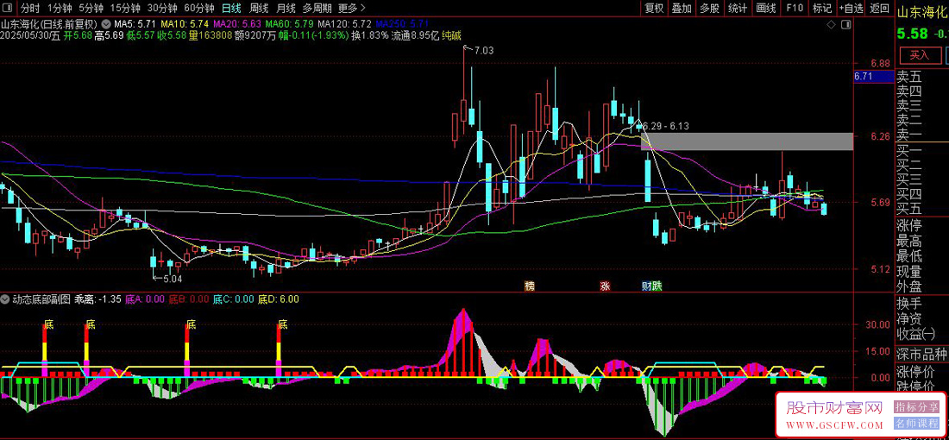Toggle the left sidebar panel icon

click(7, 8)
